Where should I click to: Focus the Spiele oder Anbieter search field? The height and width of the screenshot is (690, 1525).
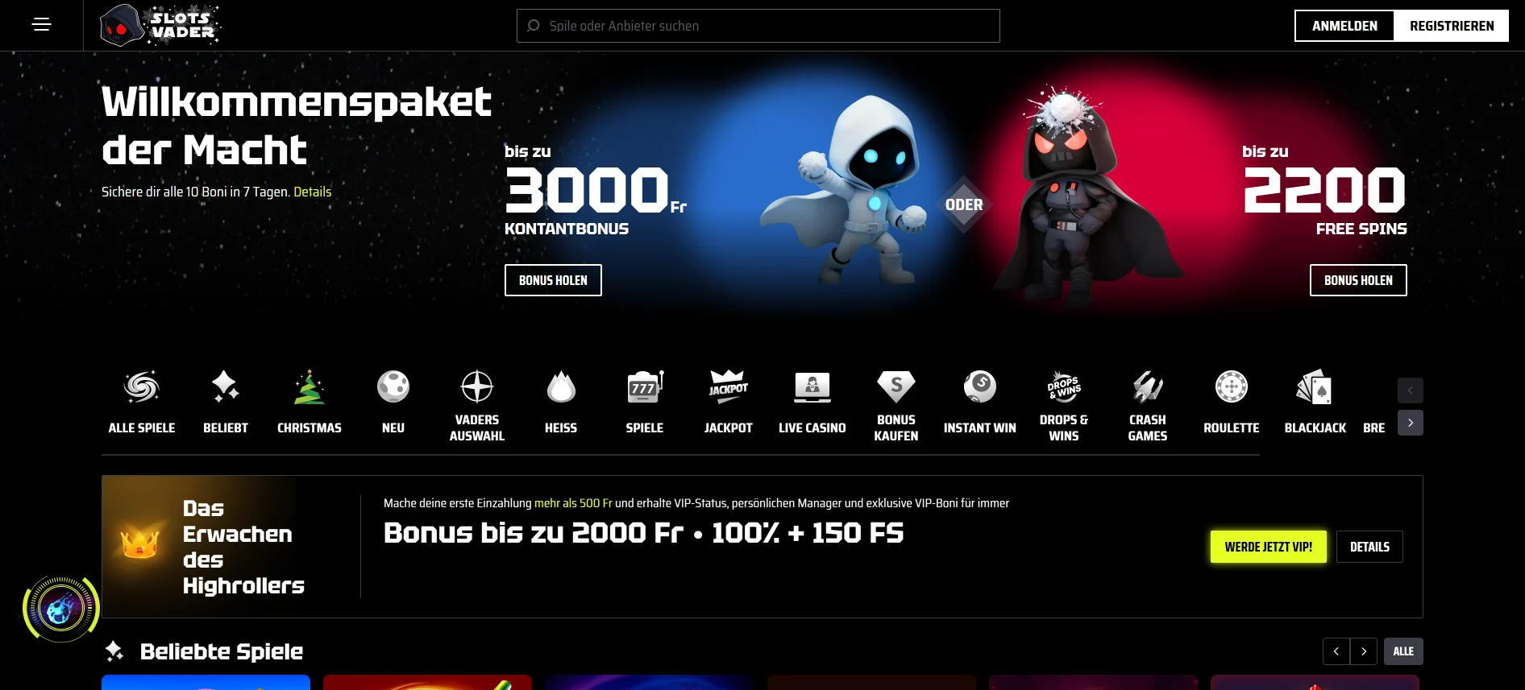(758, 26)
